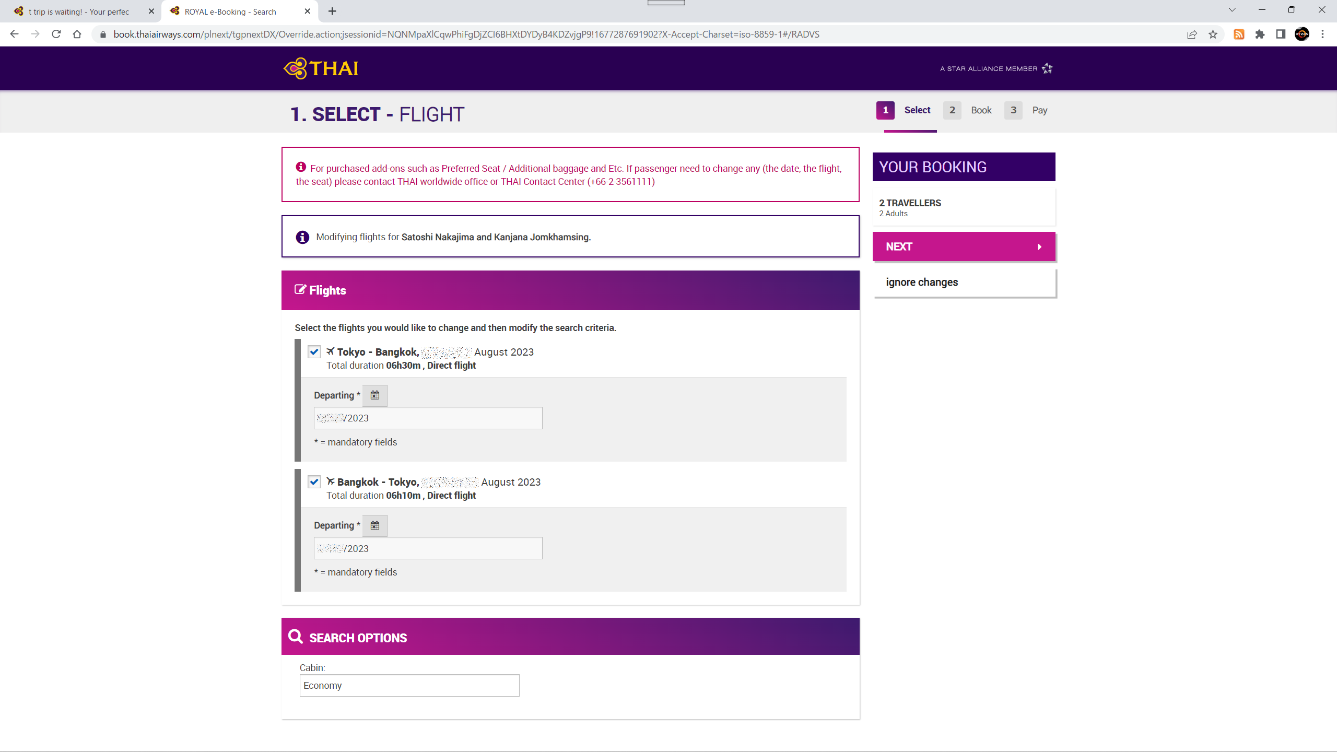This screenshot has width=1337, height=752.
Task: Close the 'trip is waiting' tab
Action: click(x=151, y=11)
